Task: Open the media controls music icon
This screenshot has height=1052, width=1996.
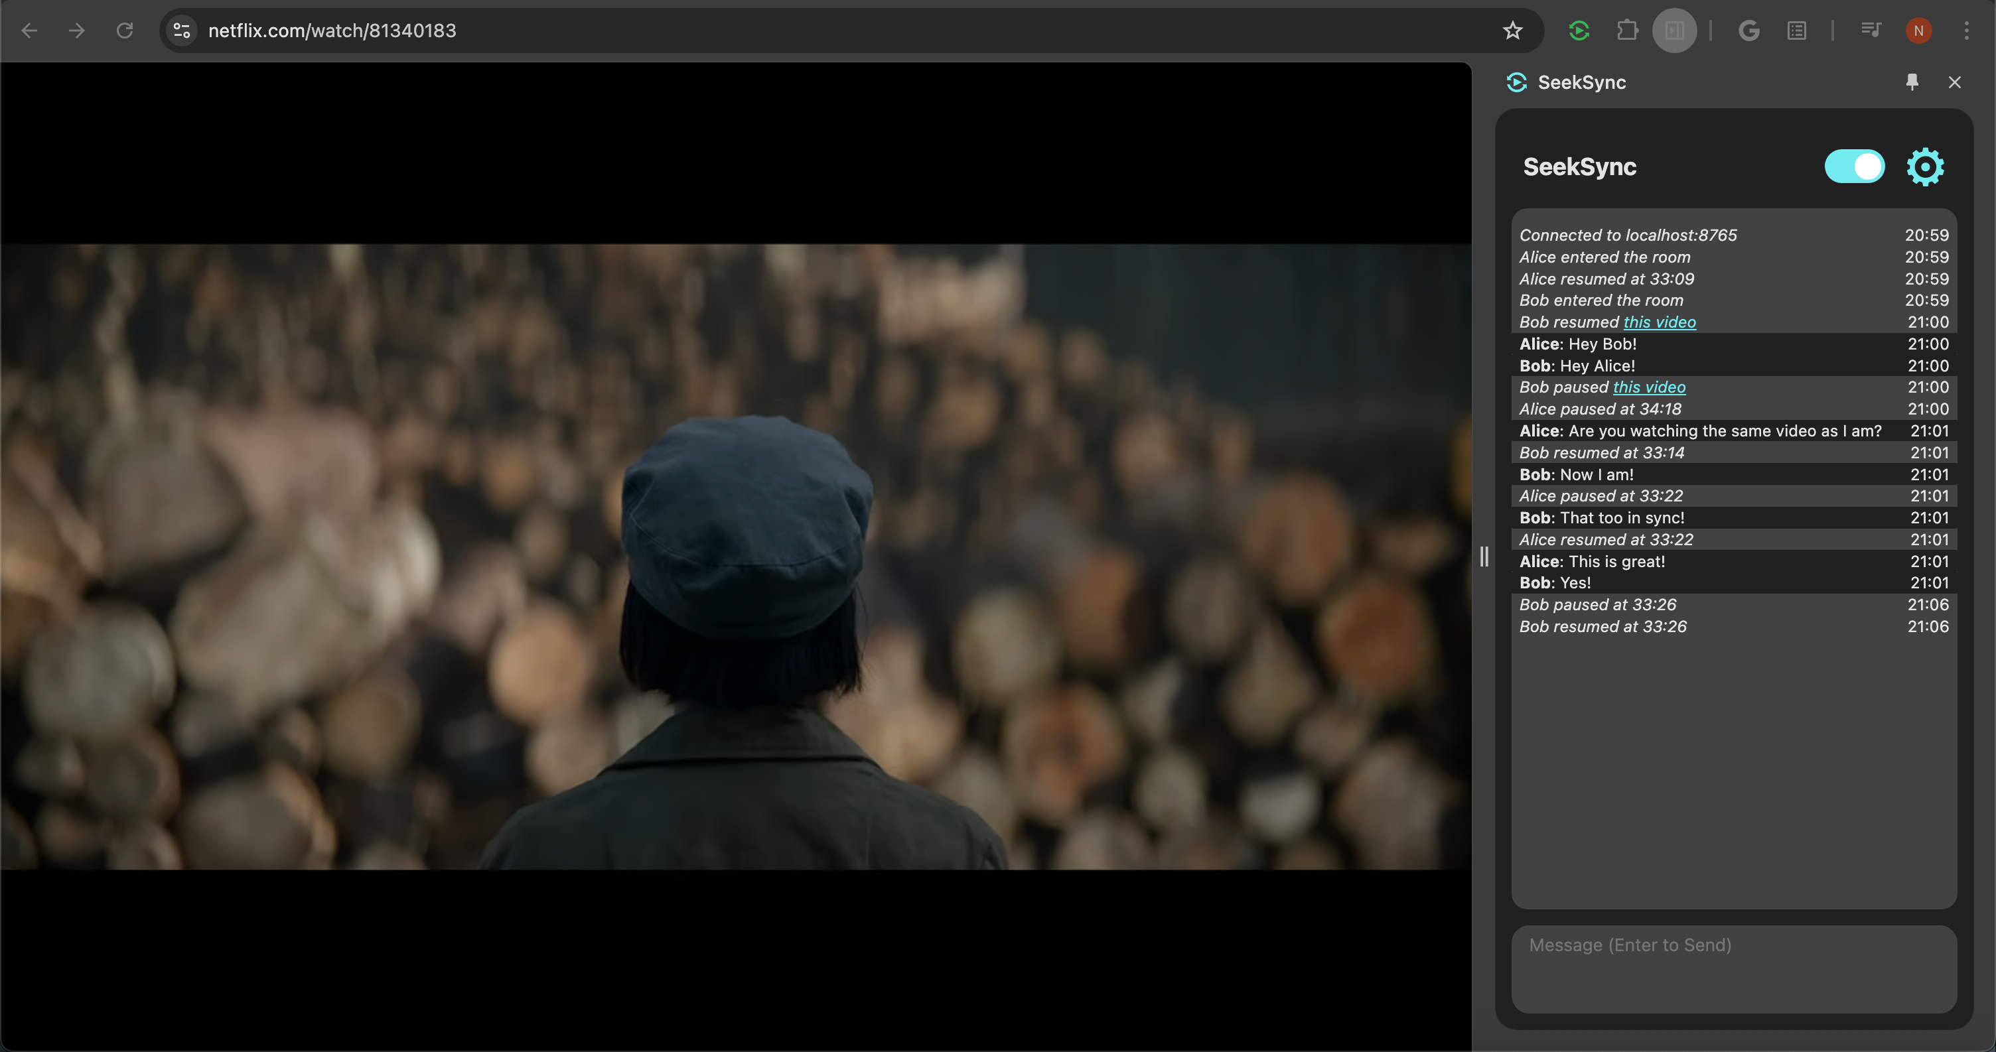Action: (1871, 31)
